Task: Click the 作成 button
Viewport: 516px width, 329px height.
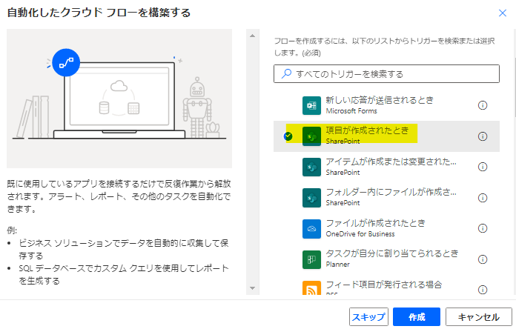Action: [417, 317]
